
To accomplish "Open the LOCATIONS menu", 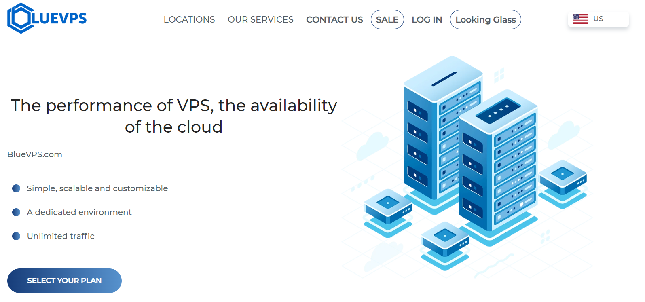I will [x=189, y=19].
